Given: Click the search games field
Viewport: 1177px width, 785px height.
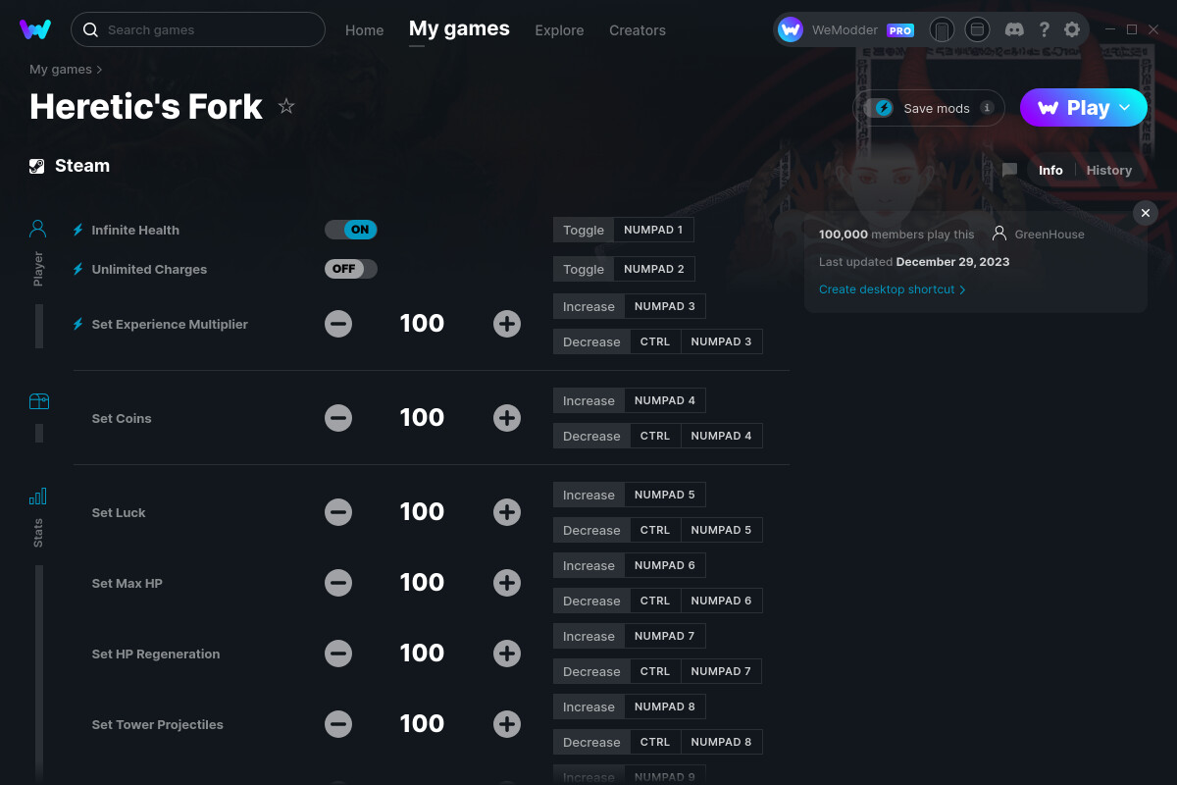Looking at the screenshot, I should pos(196,29).
